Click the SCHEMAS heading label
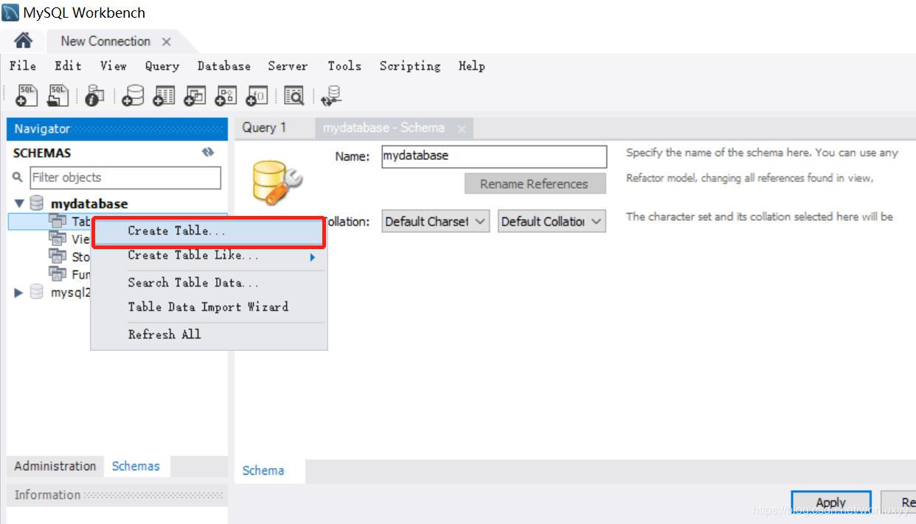This screenshot has height=524, width=916. 42,153
